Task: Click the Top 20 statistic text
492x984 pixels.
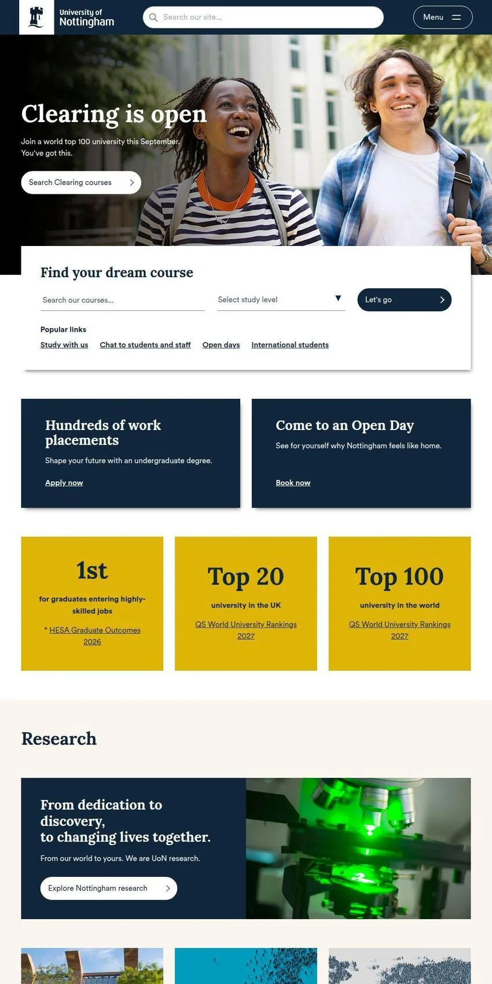Action: click(x=246, y=577)
